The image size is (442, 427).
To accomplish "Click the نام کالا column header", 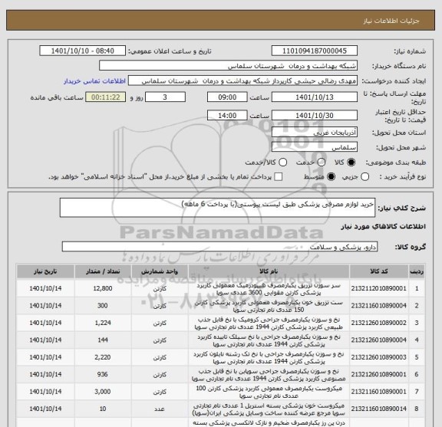I will click(x=269, y=271).
